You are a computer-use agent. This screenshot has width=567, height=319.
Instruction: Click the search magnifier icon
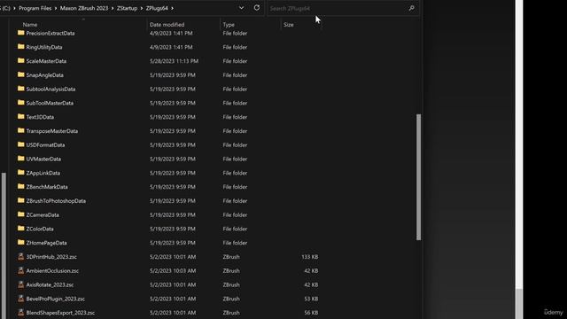(x=411, y=8)
